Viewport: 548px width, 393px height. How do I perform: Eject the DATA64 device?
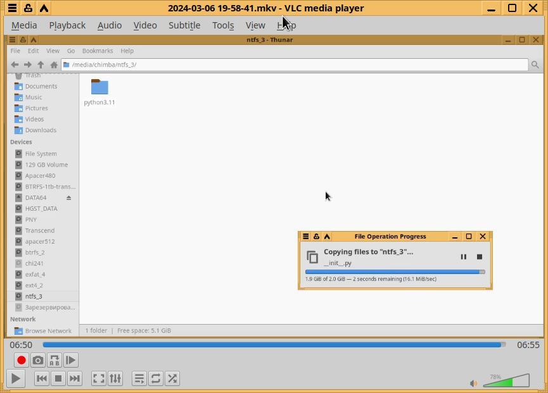coord(69,198)
